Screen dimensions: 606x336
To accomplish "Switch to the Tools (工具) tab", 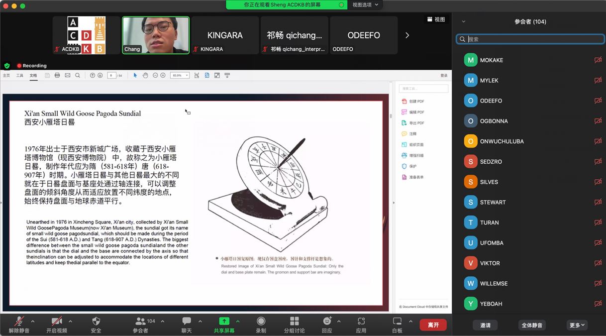I will tap(20, 76).
